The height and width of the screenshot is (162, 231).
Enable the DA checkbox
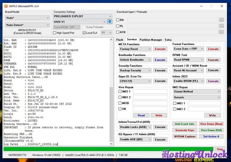(x=118, y=20)
